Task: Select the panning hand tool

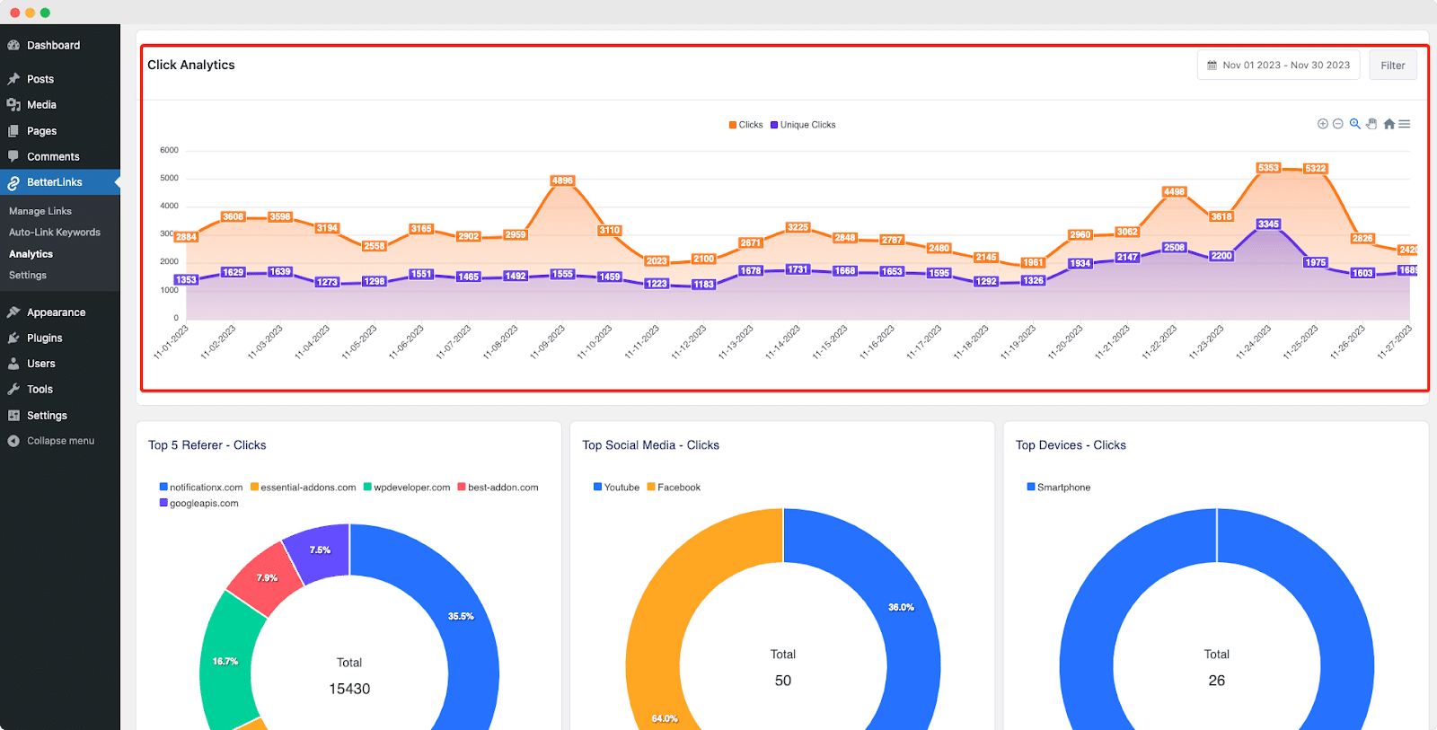Action: tap(1371, 124)
